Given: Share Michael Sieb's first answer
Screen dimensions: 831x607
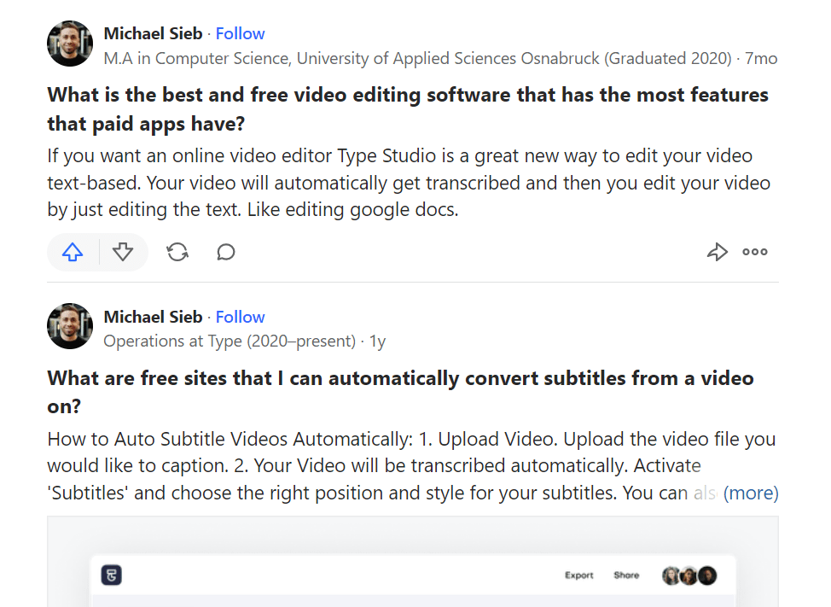Looking at the screenshot, I should click(x=717, y=252).
